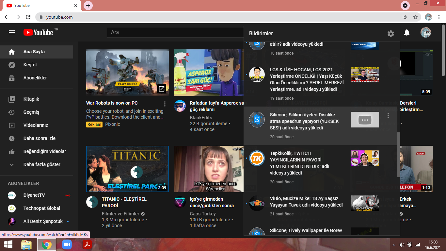This screenshot has height=251, width=446.
Task: Open Abonelikler in the sidebar
Action: [x=37, y=78]
